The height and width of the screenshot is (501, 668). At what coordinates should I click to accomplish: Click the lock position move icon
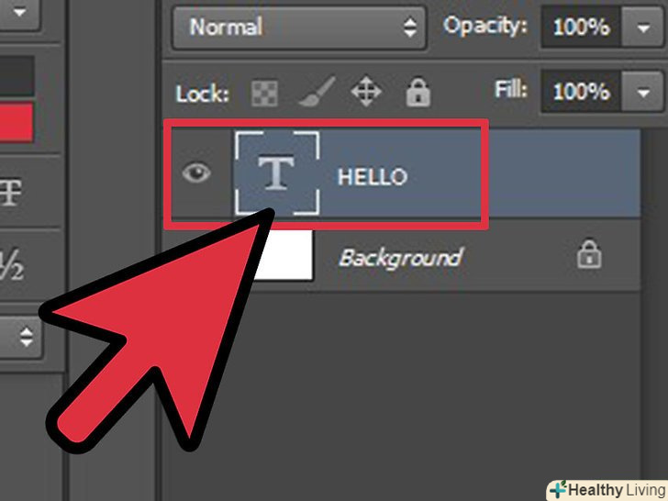click(x=366, y=91)
